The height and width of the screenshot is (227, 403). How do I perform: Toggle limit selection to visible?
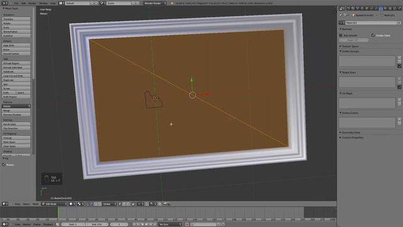coord(133,204)
